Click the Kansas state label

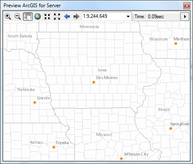pos(37,142)
